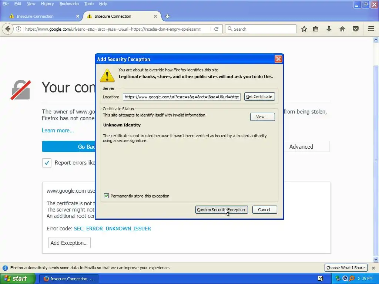379x284 pixels.
Task: Click the browser URL address bar
Action: pyautogui.click(x=113, y=29)
